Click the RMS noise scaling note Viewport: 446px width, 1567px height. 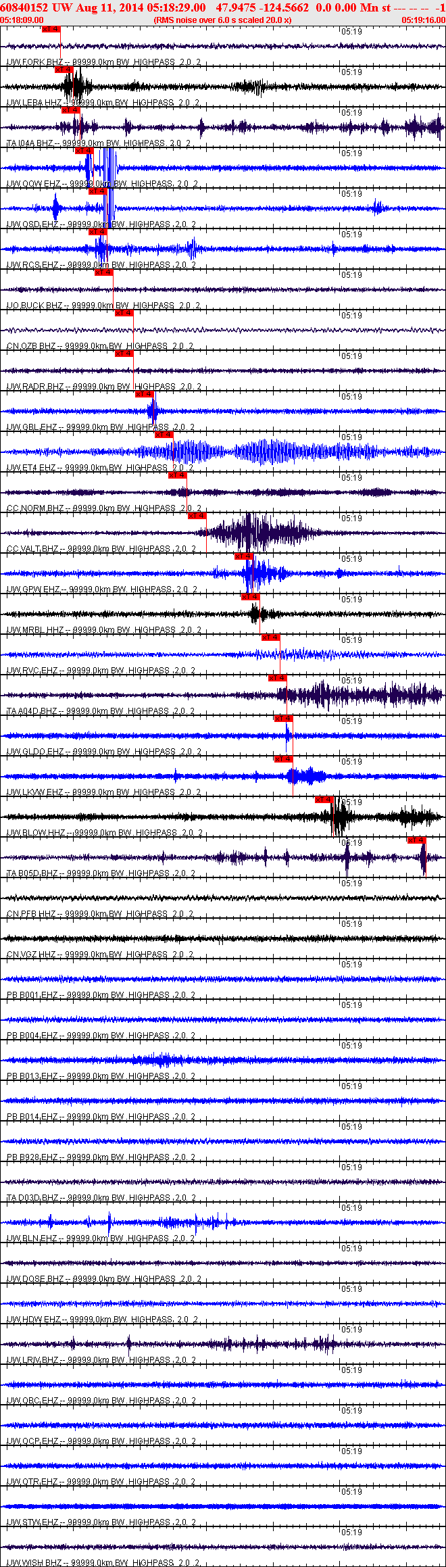[223, 20]
